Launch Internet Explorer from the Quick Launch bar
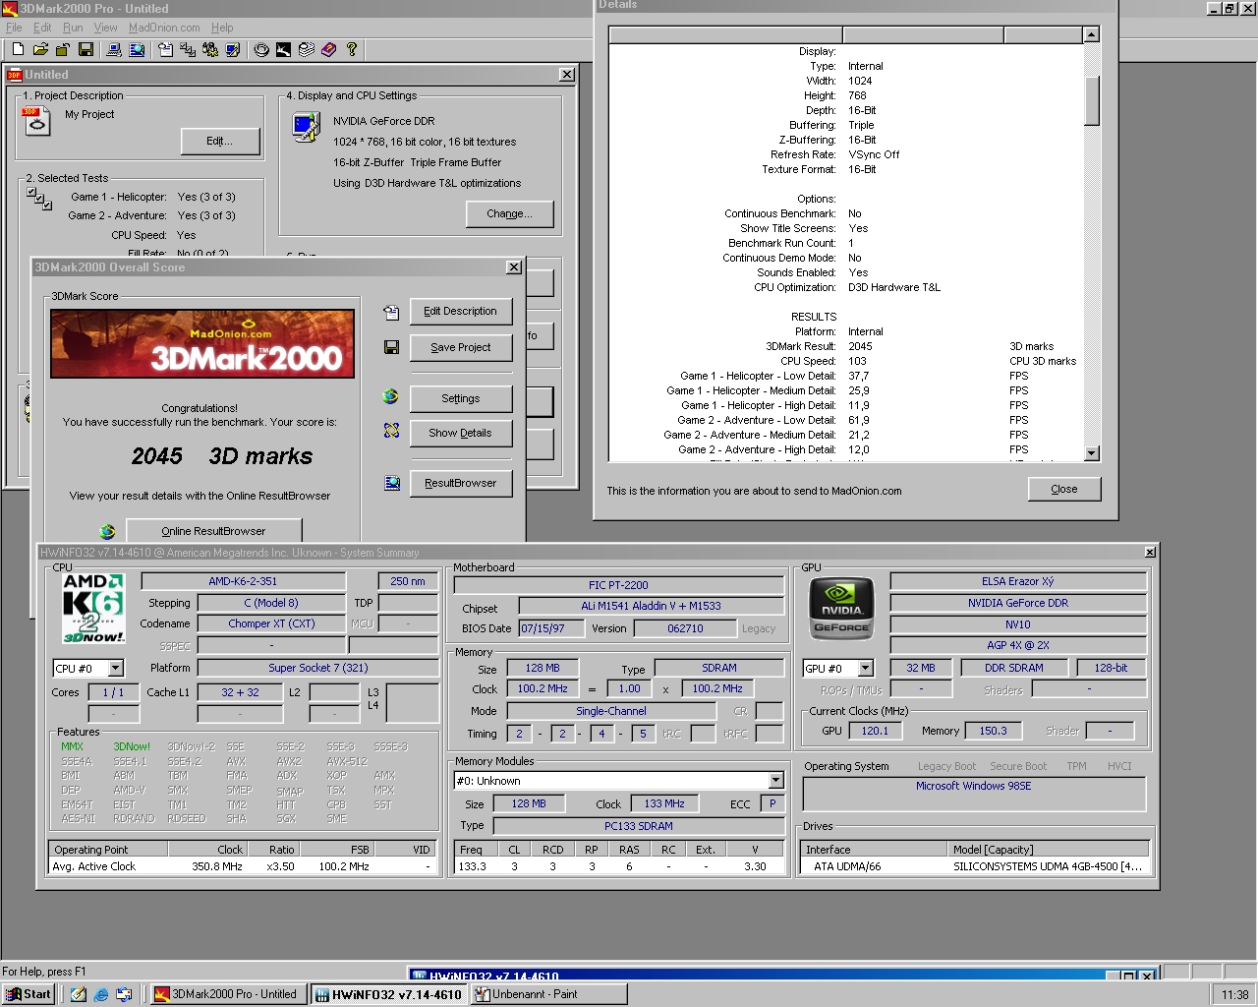This screenshot has height=1007, width=1258. click(x=101, y=993)
